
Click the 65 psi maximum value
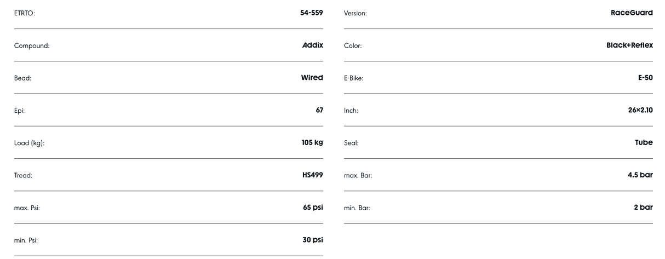tap(313, 208)
